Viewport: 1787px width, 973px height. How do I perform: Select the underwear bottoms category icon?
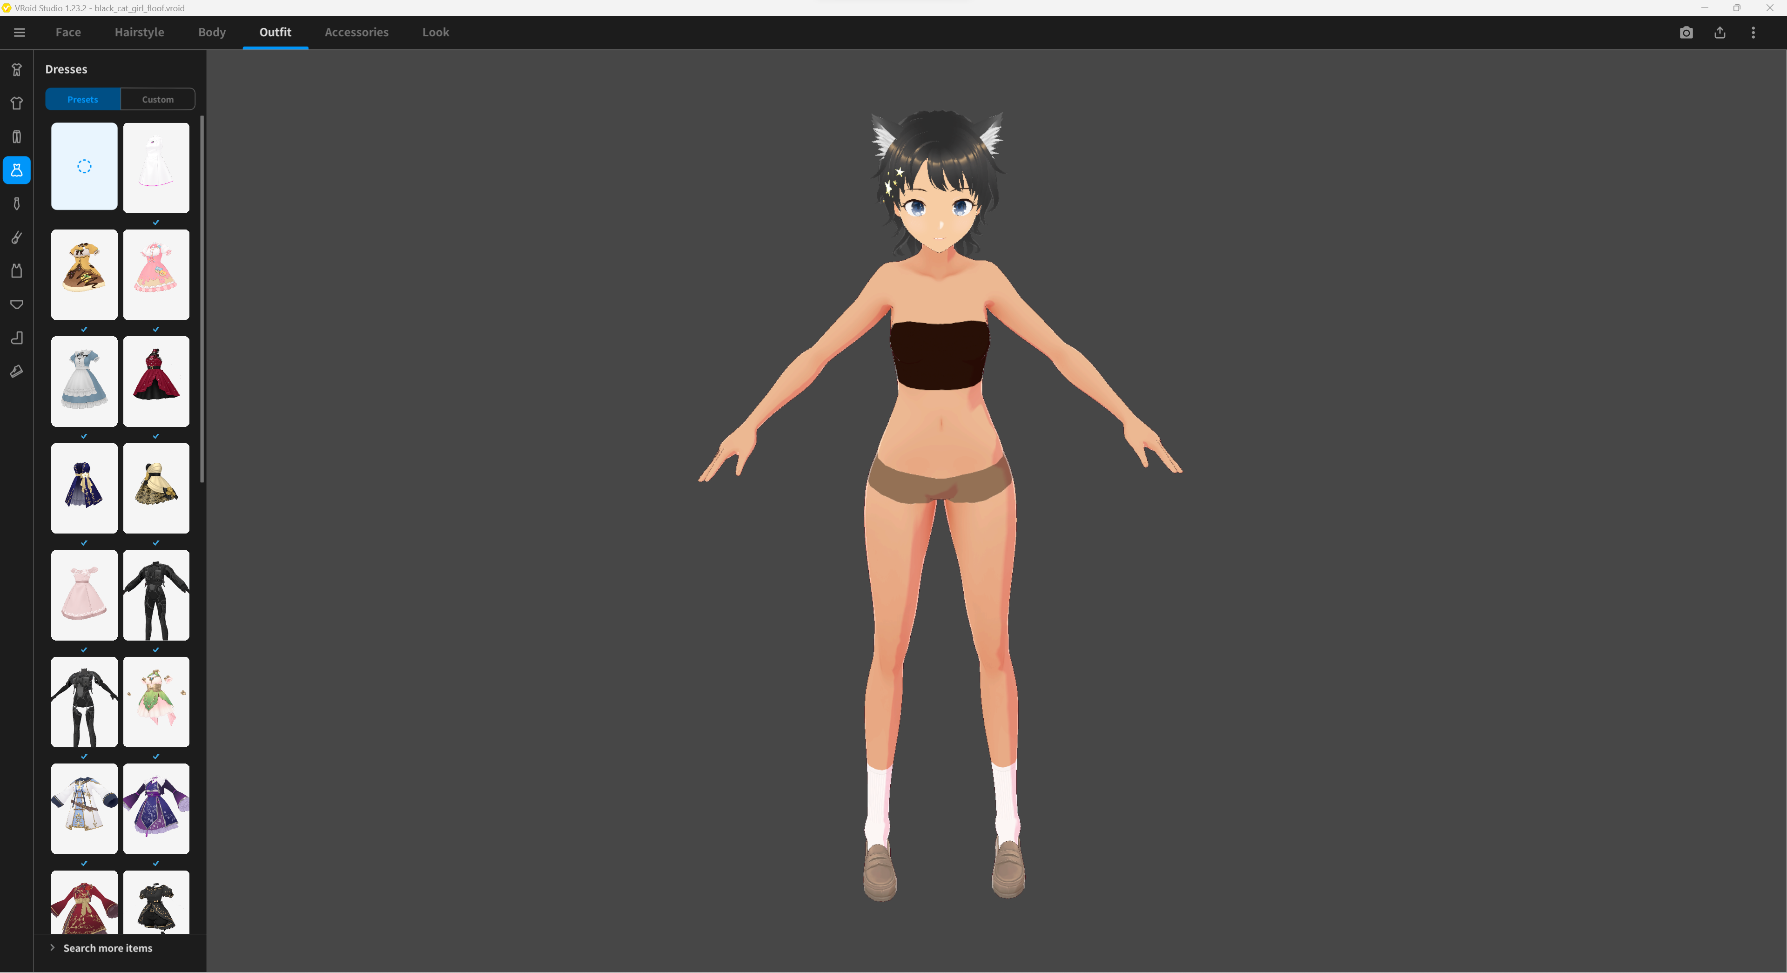point(17,304)
